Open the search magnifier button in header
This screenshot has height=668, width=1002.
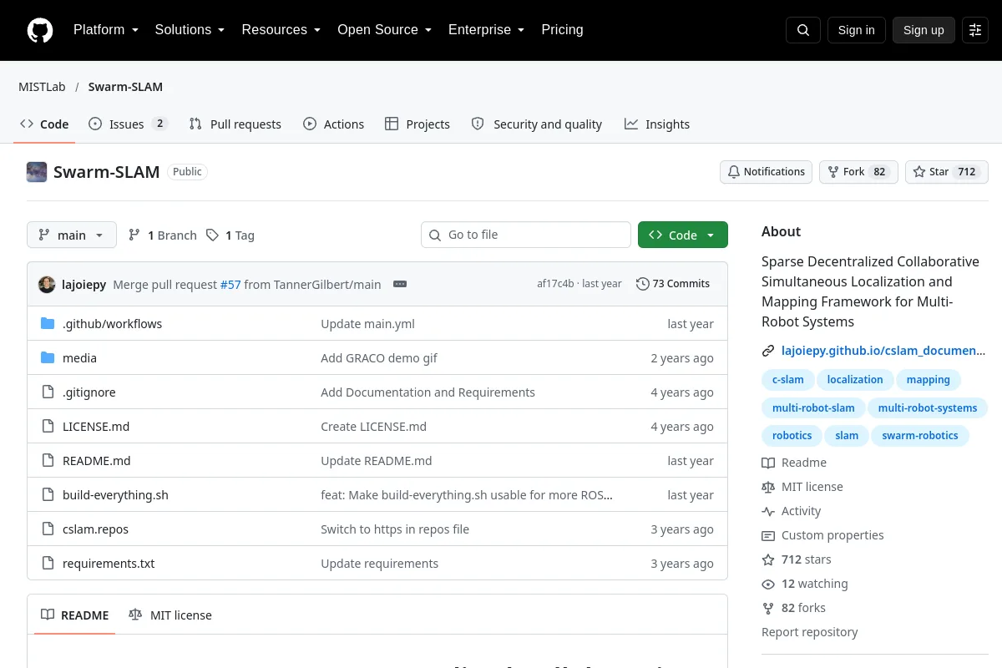coord(803,30)
